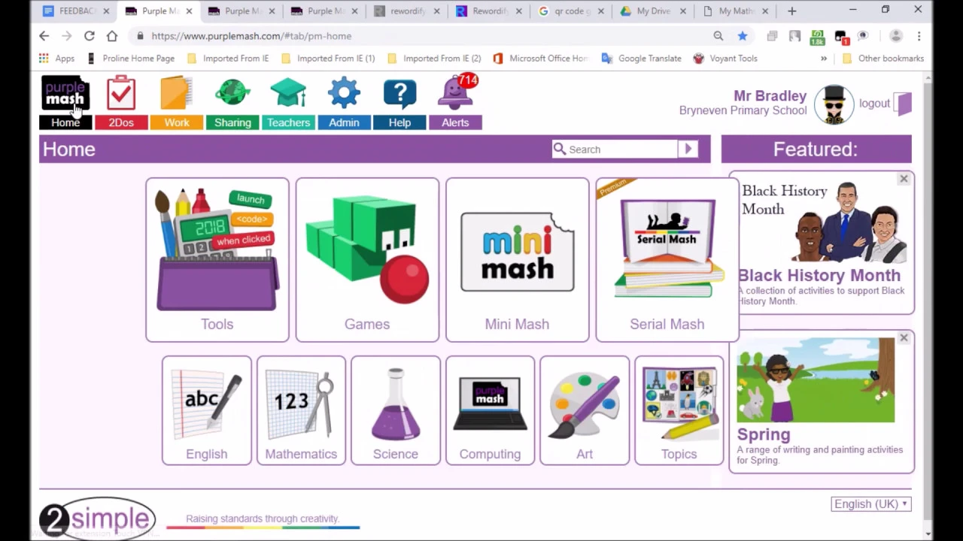Click the Spring heading link
Screen dimensions: 963x541
(764, 434)
